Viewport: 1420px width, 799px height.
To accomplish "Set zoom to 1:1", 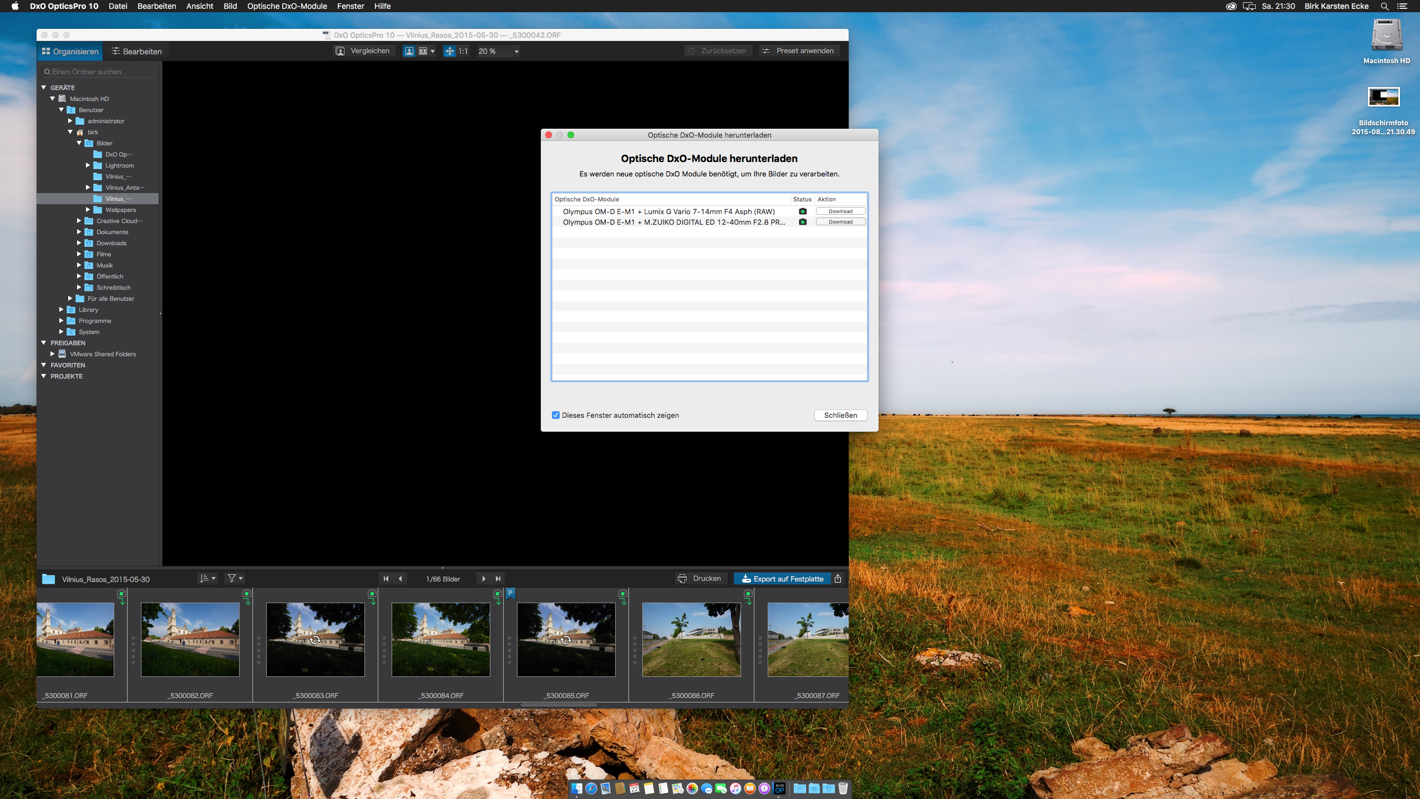I will point(463,51).
